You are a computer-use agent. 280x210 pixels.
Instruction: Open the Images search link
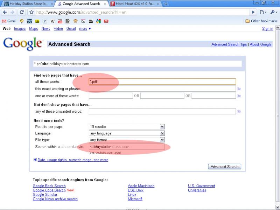point(20,29)
